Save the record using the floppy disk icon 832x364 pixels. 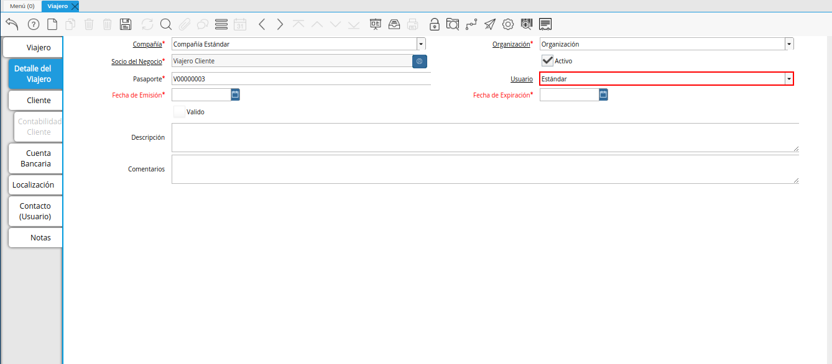click(x=126, y=24)
